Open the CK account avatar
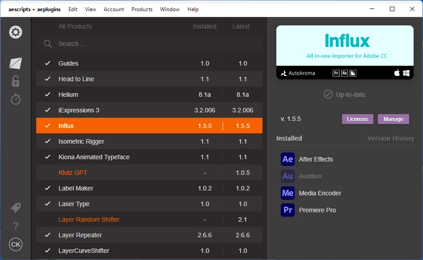This screenshot has width=423, height=260. (16, 244)
